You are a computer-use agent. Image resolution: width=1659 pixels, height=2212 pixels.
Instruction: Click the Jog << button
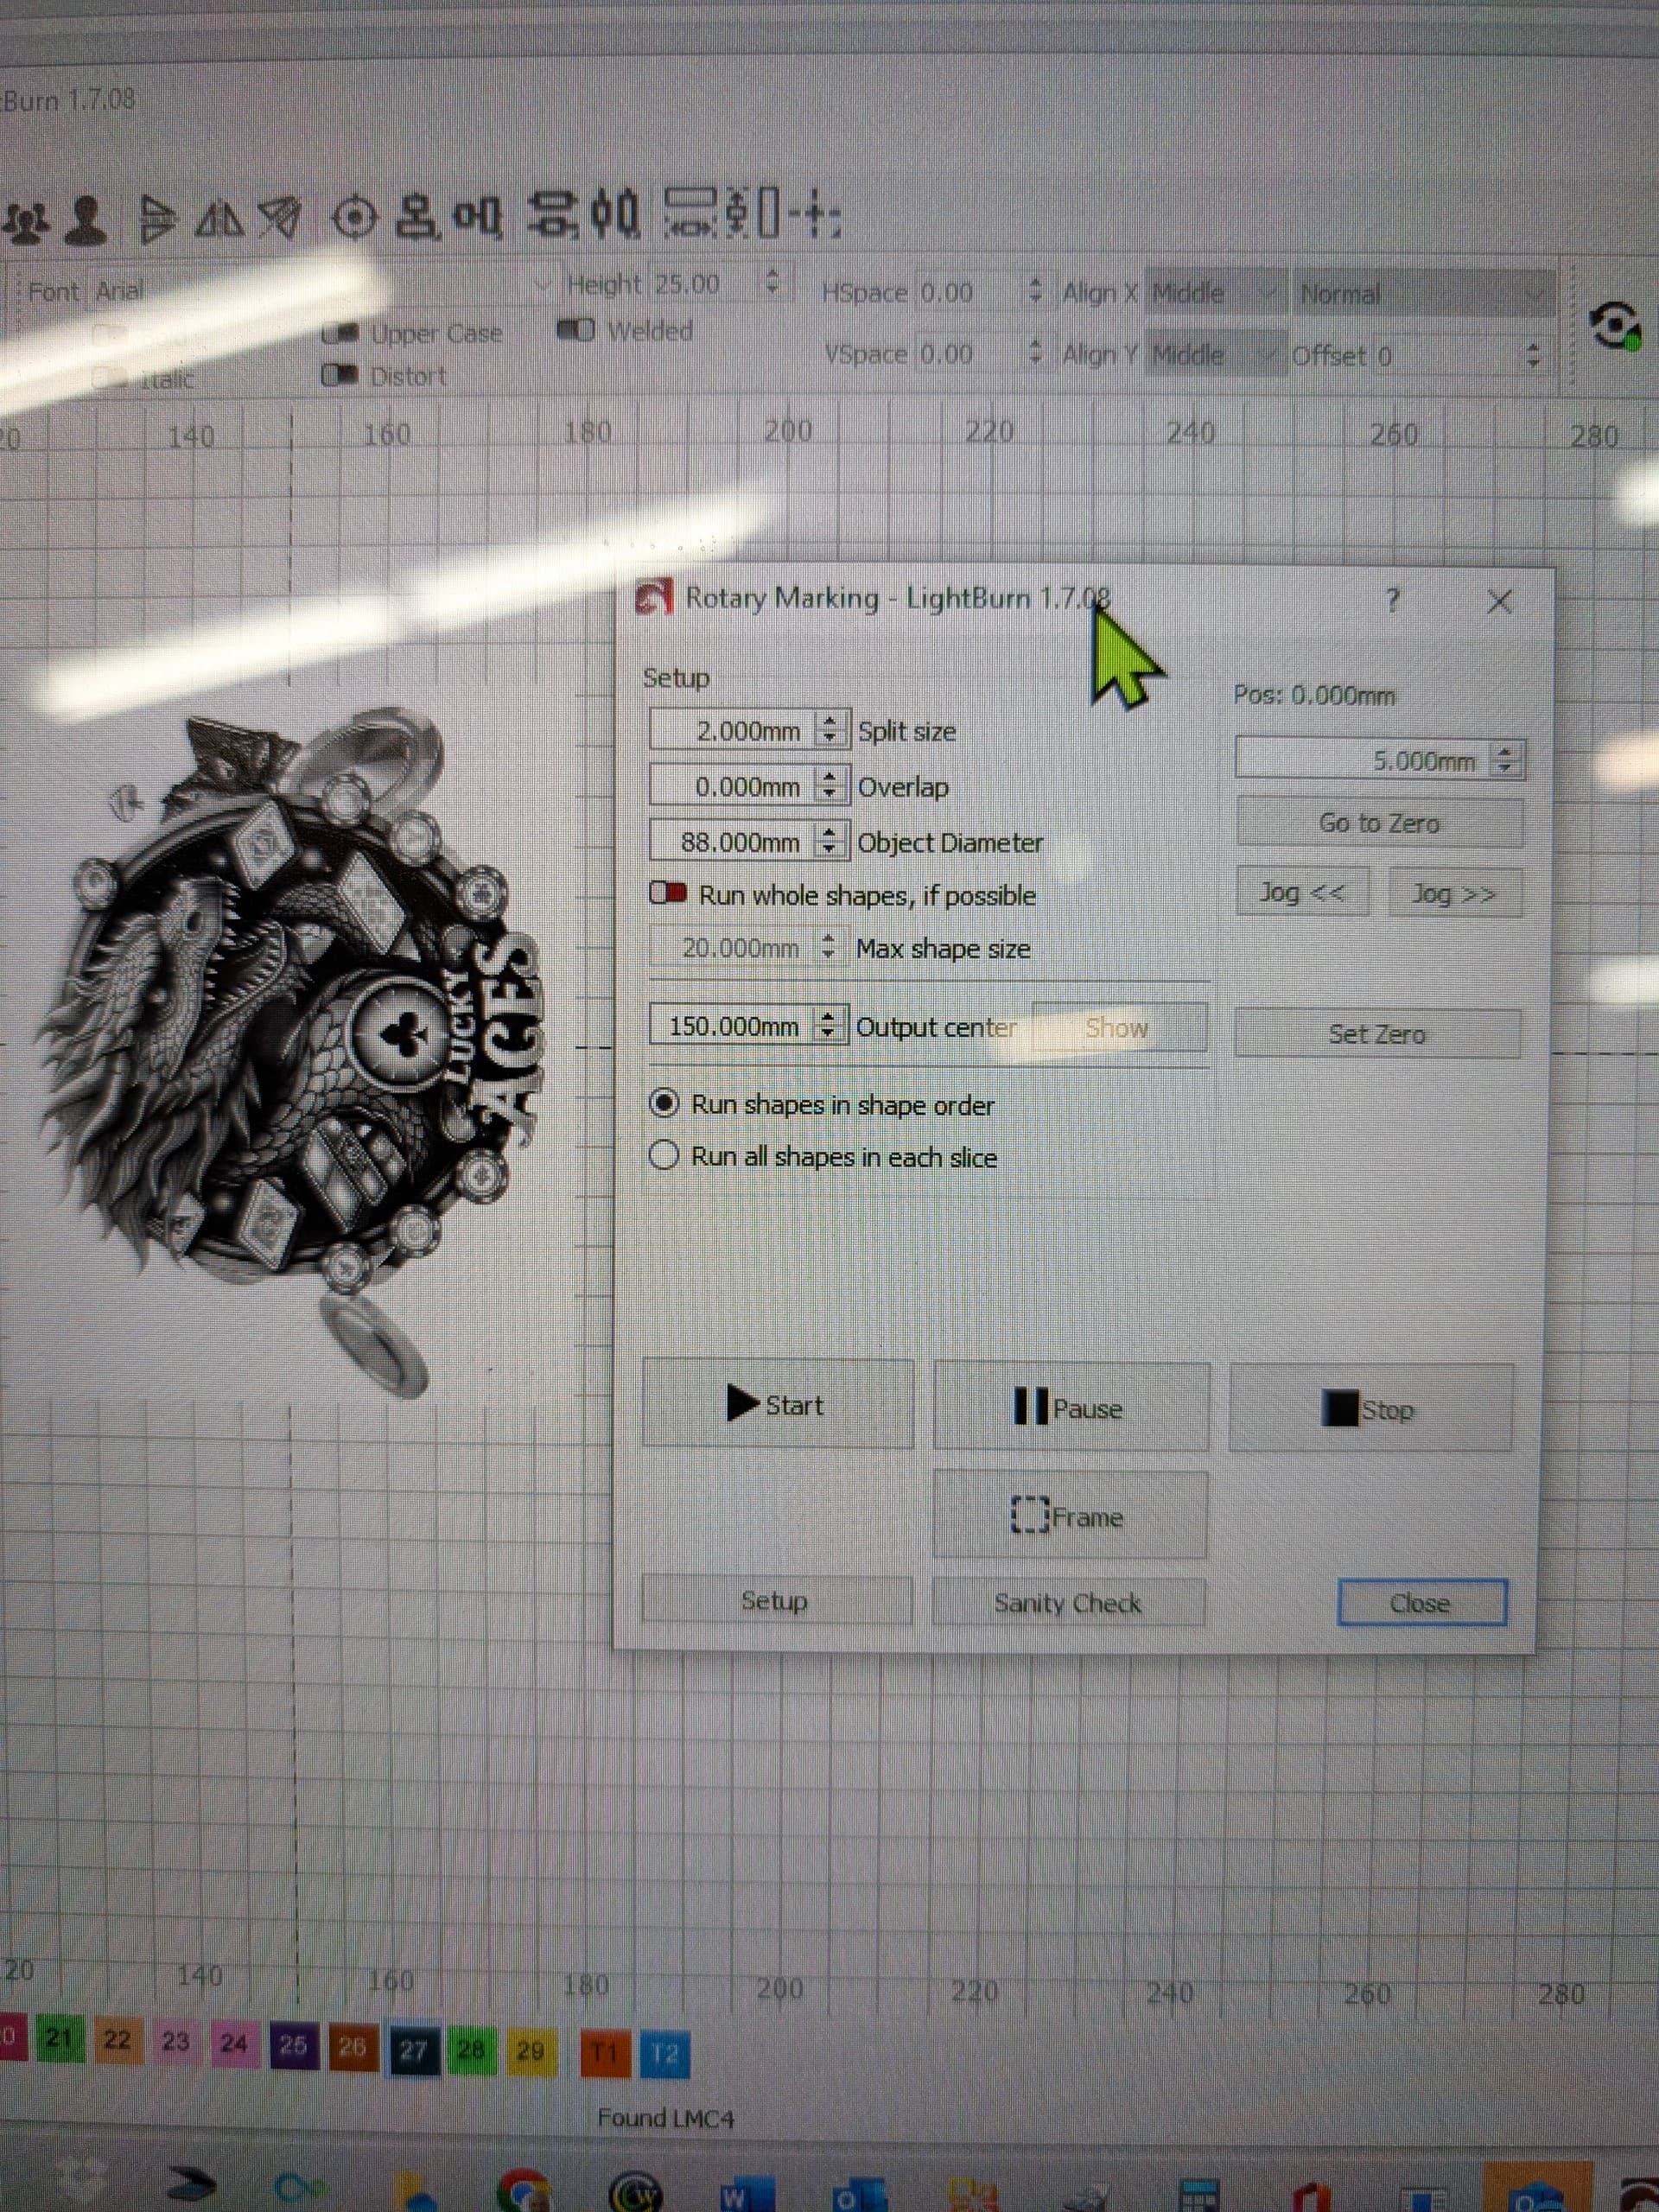pos(1303,892)
